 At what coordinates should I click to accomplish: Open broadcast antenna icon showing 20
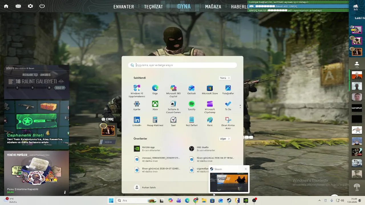[x=357, y=187]
